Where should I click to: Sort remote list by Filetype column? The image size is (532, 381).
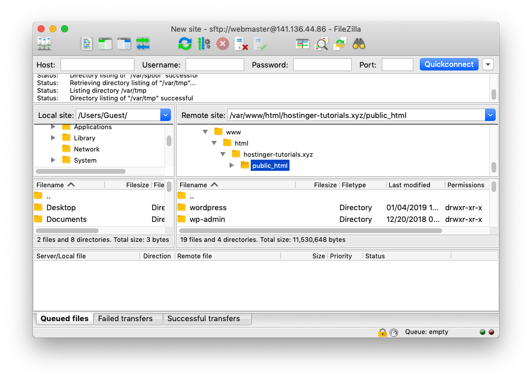pos(363,185)
